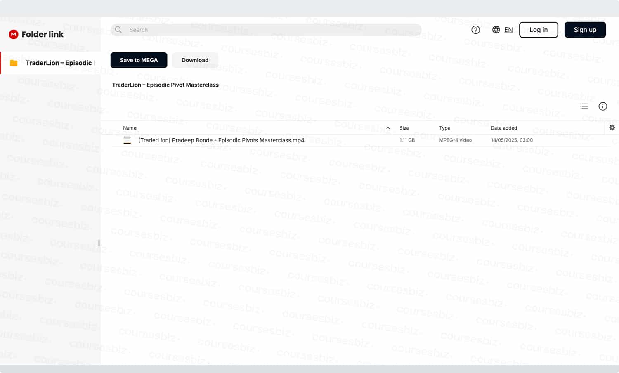Image resolution: width=619 pixels, height=373 pixels.
Task: Open column settings gear icon
Action: pyautogui.click(x=612, y=128)
